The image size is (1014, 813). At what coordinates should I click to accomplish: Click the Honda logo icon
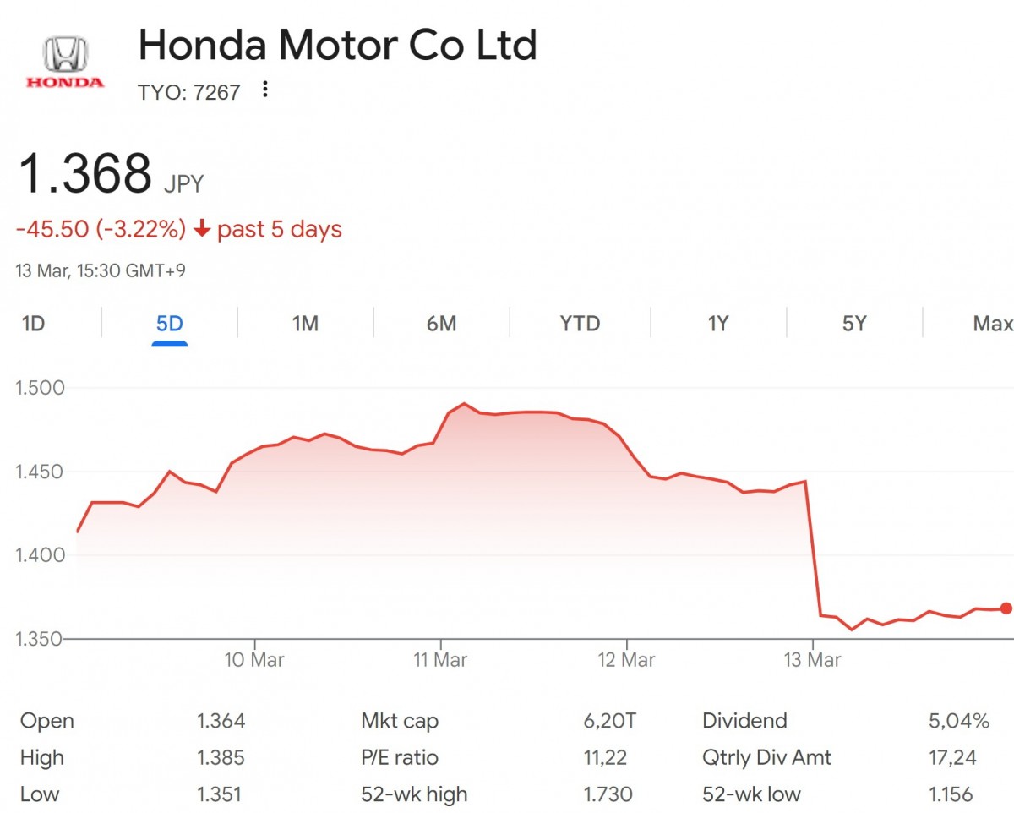point(64,52)
